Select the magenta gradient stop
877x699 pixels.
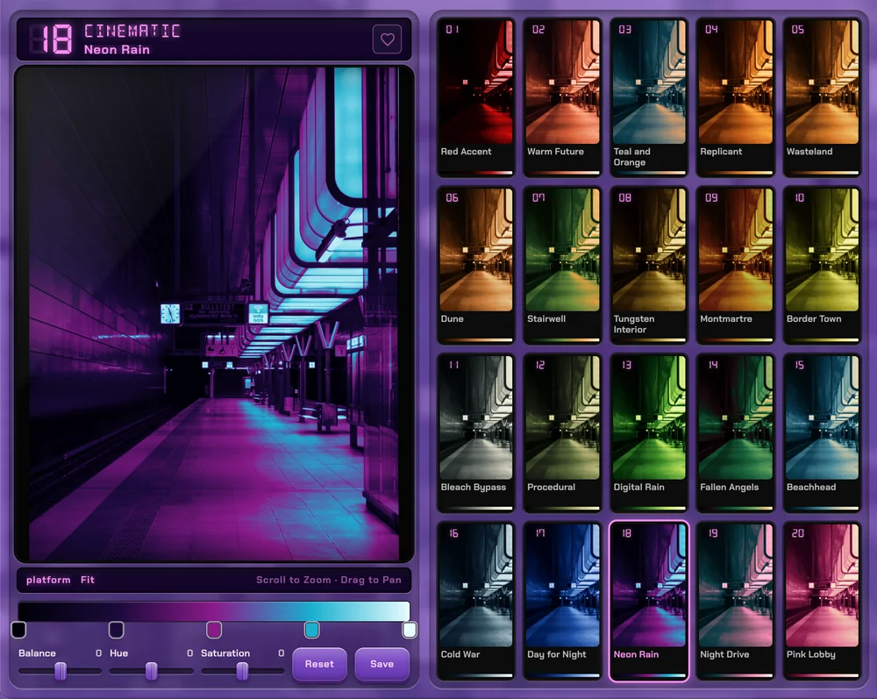tap(214, 630)
